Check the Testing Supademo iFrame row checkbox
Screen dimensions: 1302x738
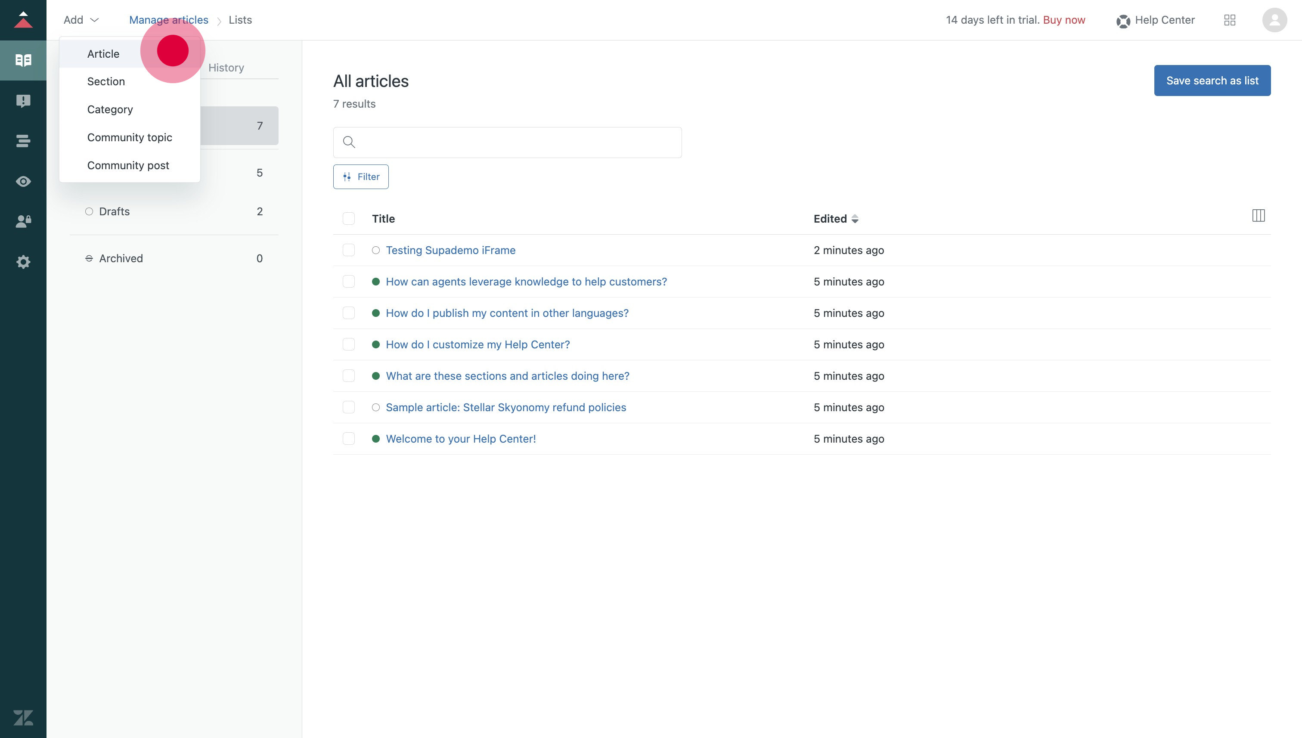click(x=349, y=251)
